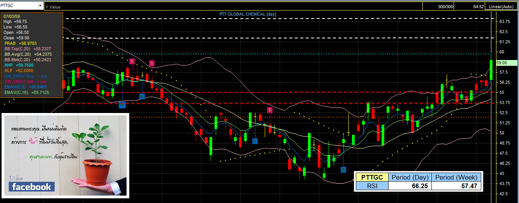Image resolution: width=519 pixels, height=203 pixels.
Task: Click the B marker on the lower red dashed line
Action: tap(122, 104)
